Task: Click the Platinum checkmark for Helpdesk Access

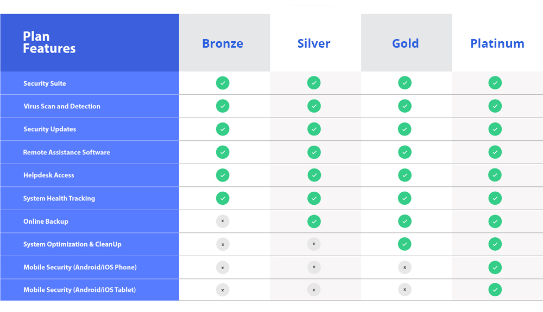Action: pyautogui.click(x=495, y=175)
